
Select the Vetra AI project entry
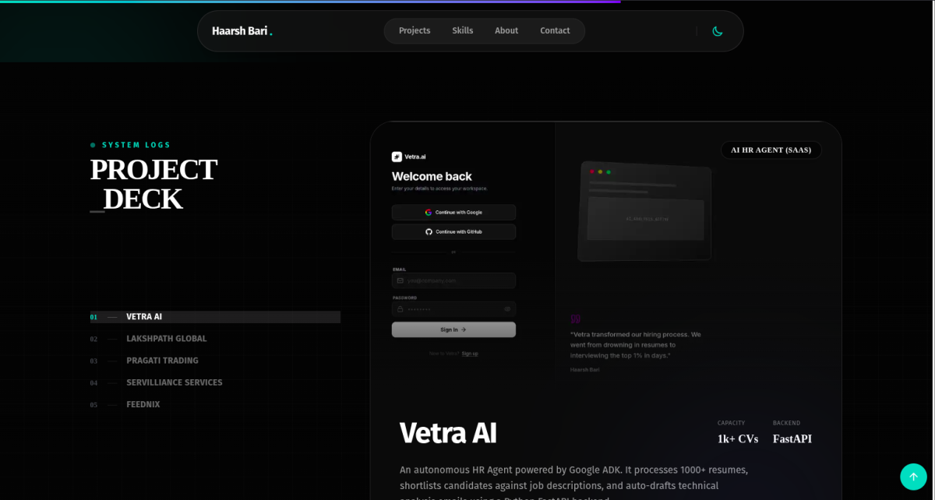click(144, 317)
